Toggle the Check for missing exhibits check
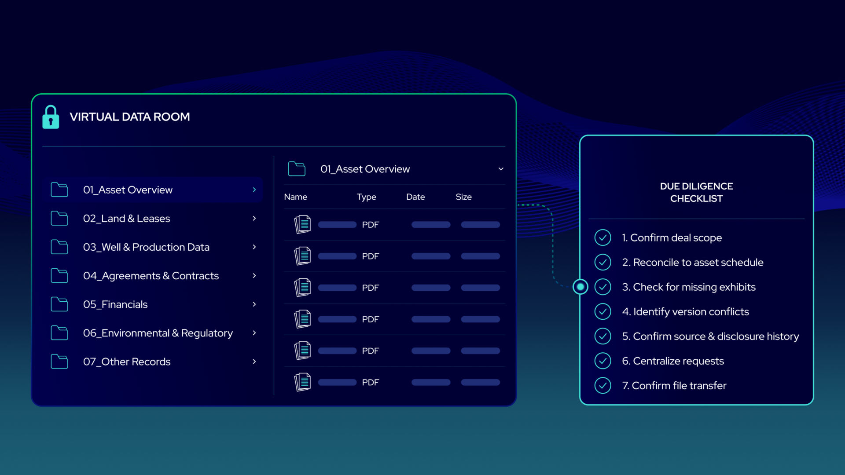The height and width of the screenshot is (475, 845). [x=603, y=287]
